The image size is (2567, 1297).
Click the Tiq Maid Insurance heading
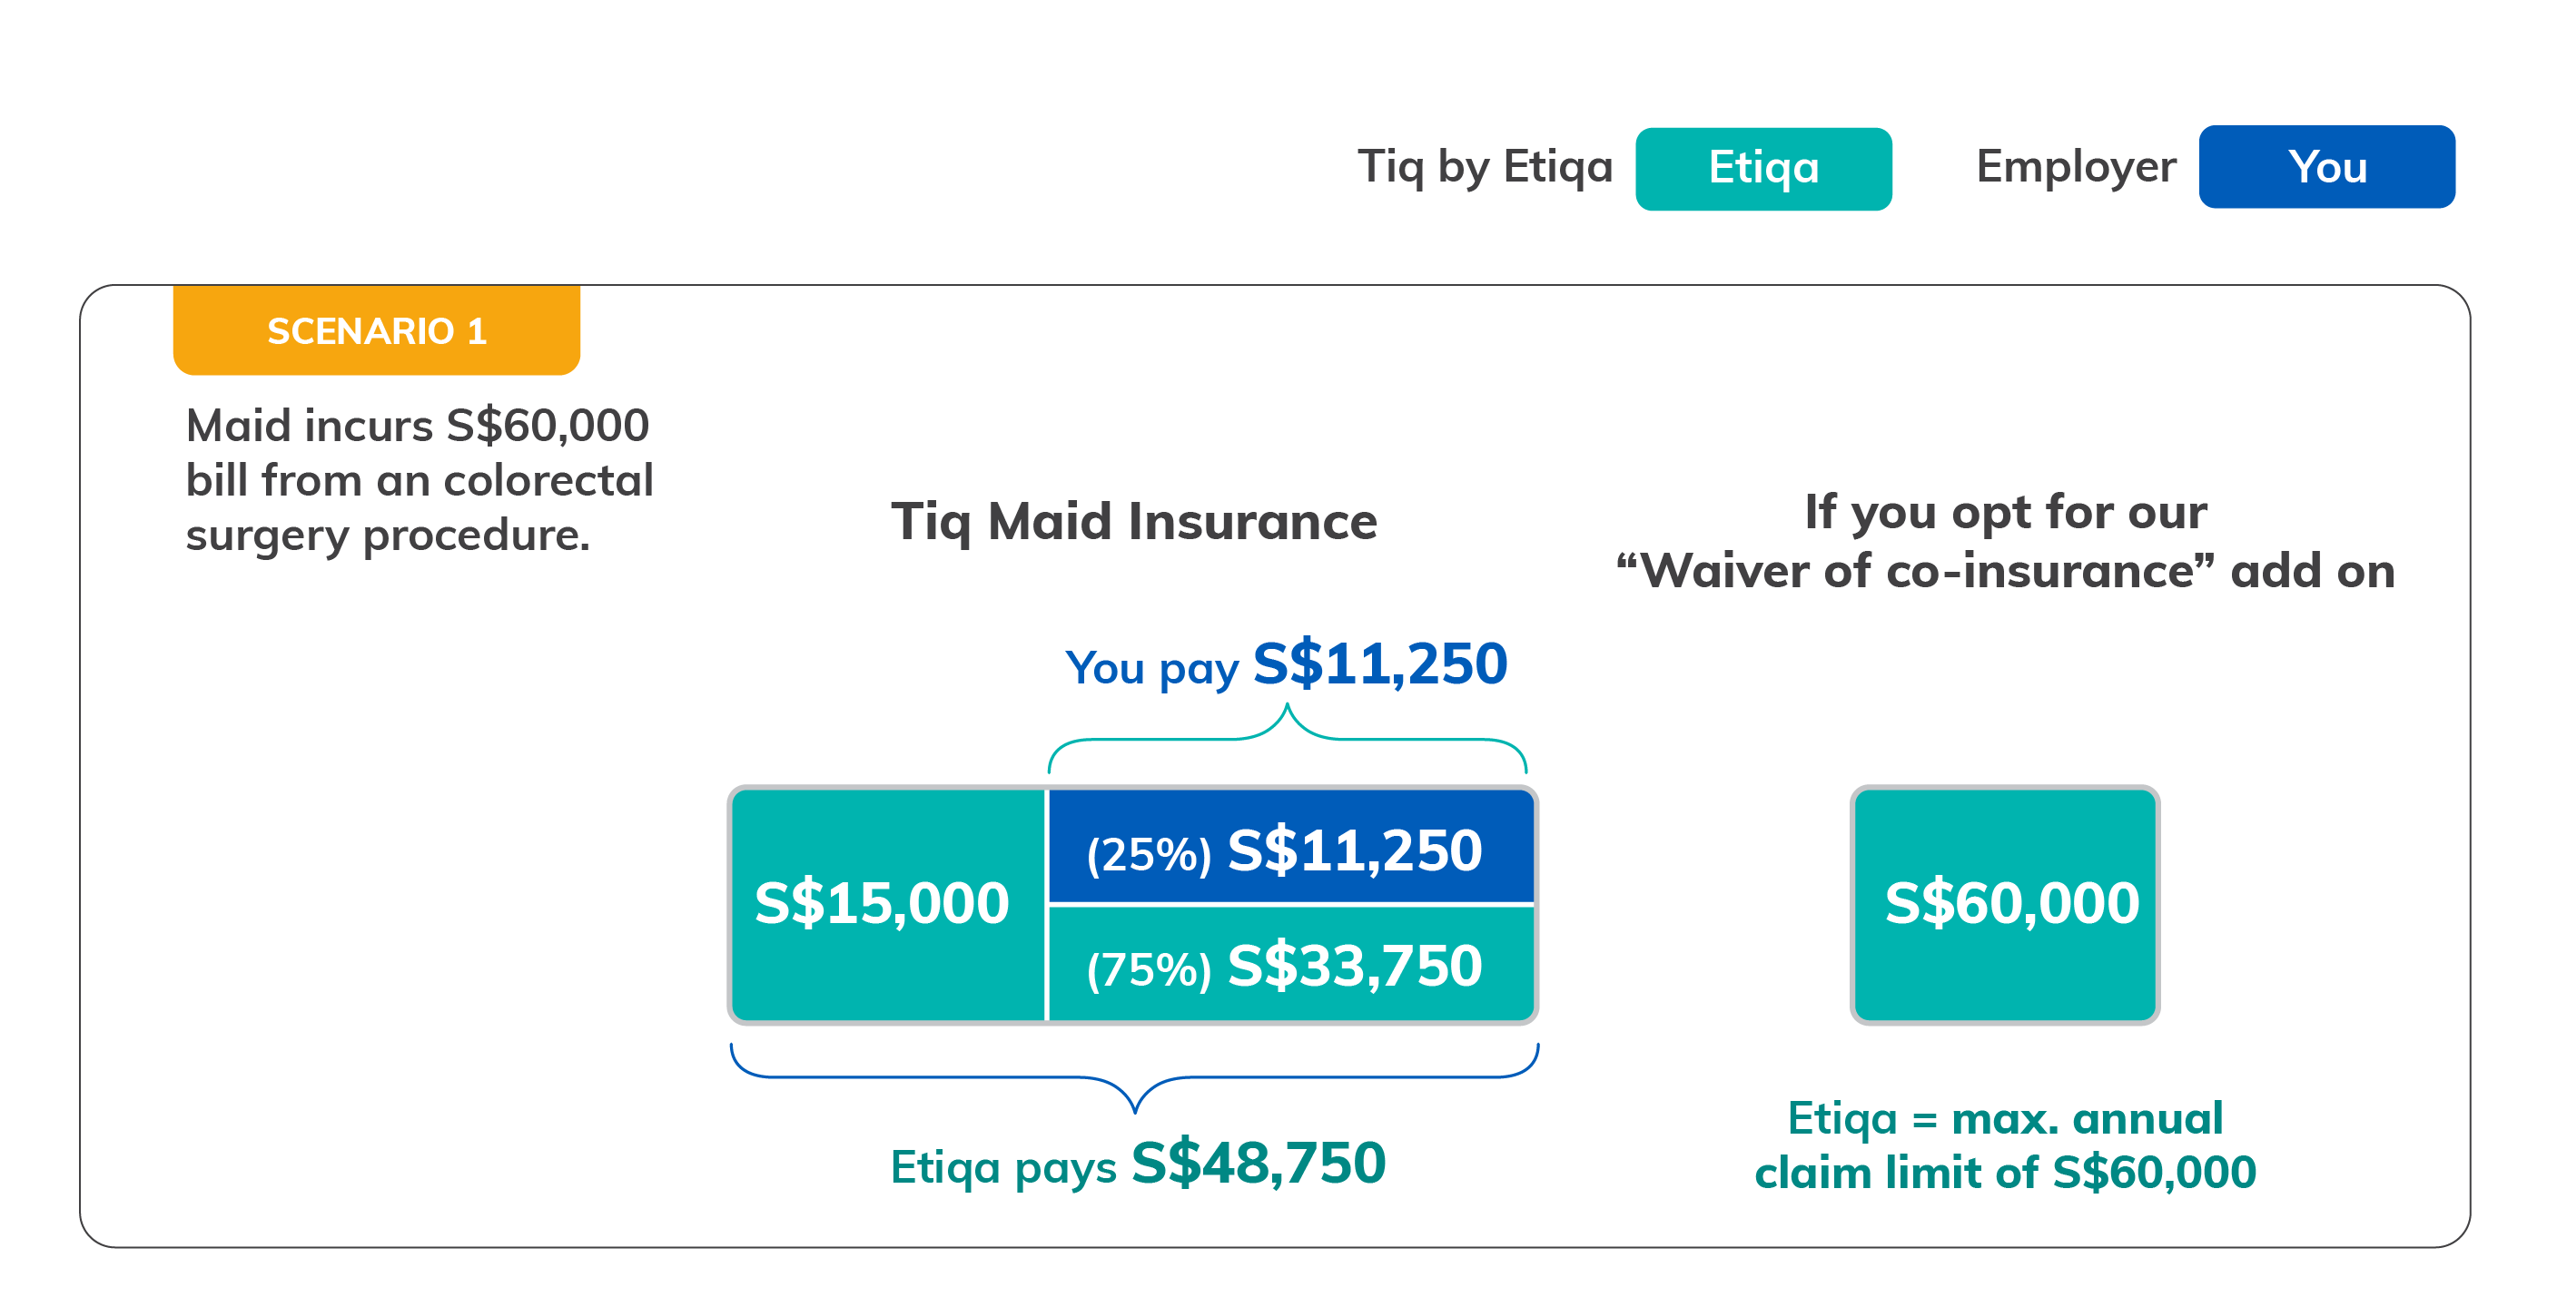(x=1134, y=522)
